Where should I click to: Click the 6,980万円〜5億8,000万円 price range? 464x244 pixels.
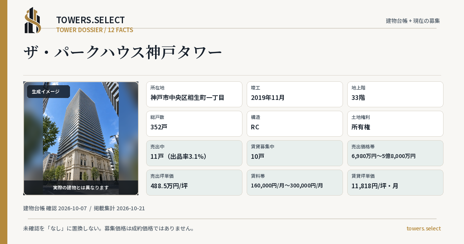pos(384,156)
